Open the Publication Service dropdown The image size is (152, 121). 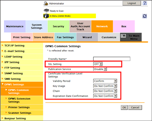click(x=100, y=69)
